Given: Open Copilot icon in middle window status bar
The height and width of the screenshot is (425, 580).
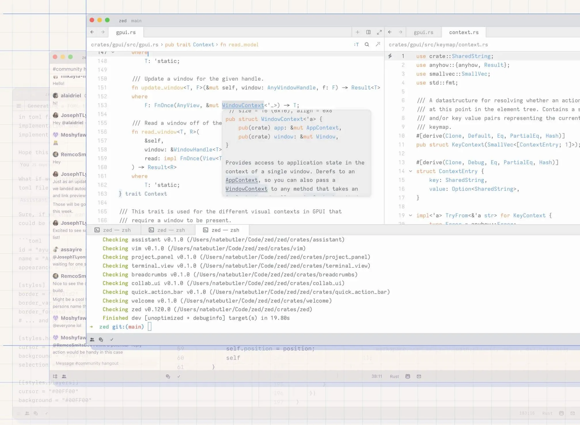Looking at the screenshot, I should (408, 376).
